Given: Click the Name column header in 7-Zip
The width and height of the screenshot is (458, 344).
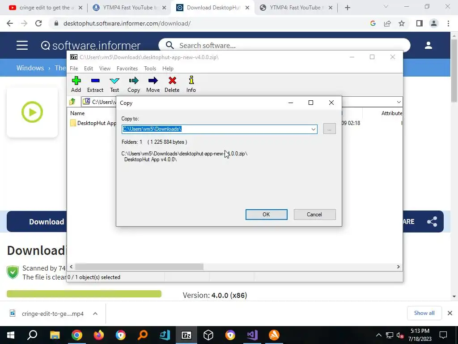Looking at the screenshot, I should coord(77,113).
